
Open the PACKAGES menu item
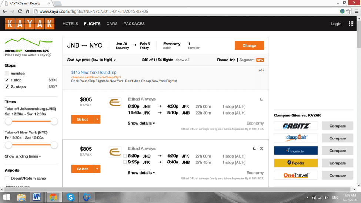[x=134, y=24]
